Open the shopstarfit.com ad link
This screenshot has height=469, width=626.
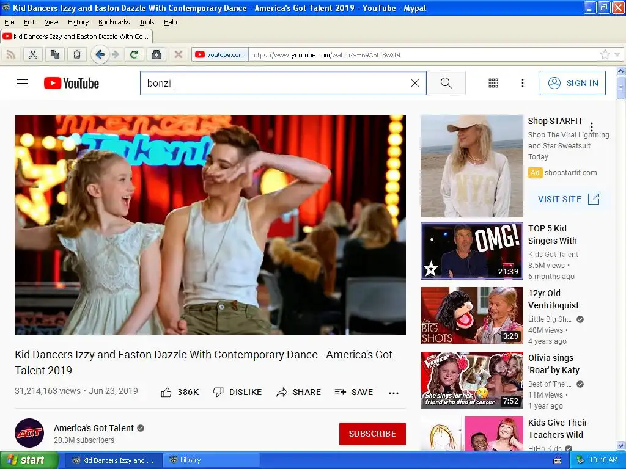pyautogui.click(x=570, y=173)
